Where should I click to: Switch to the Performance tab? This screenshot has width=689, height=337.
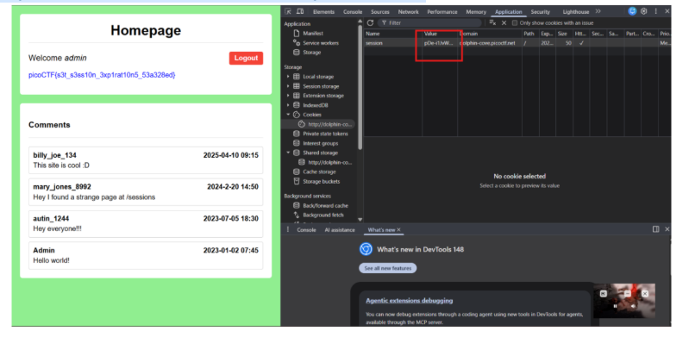point(442,12)
